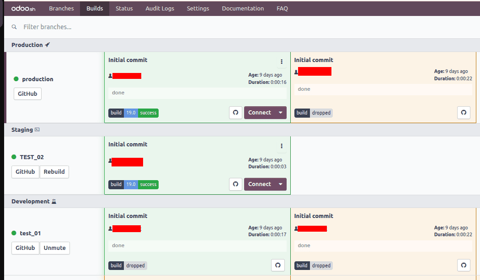Open GitHub for TEST_02 branch
The height and width of the screenshot is (280, 480).
pyautogui.click(x=25, y=171)
